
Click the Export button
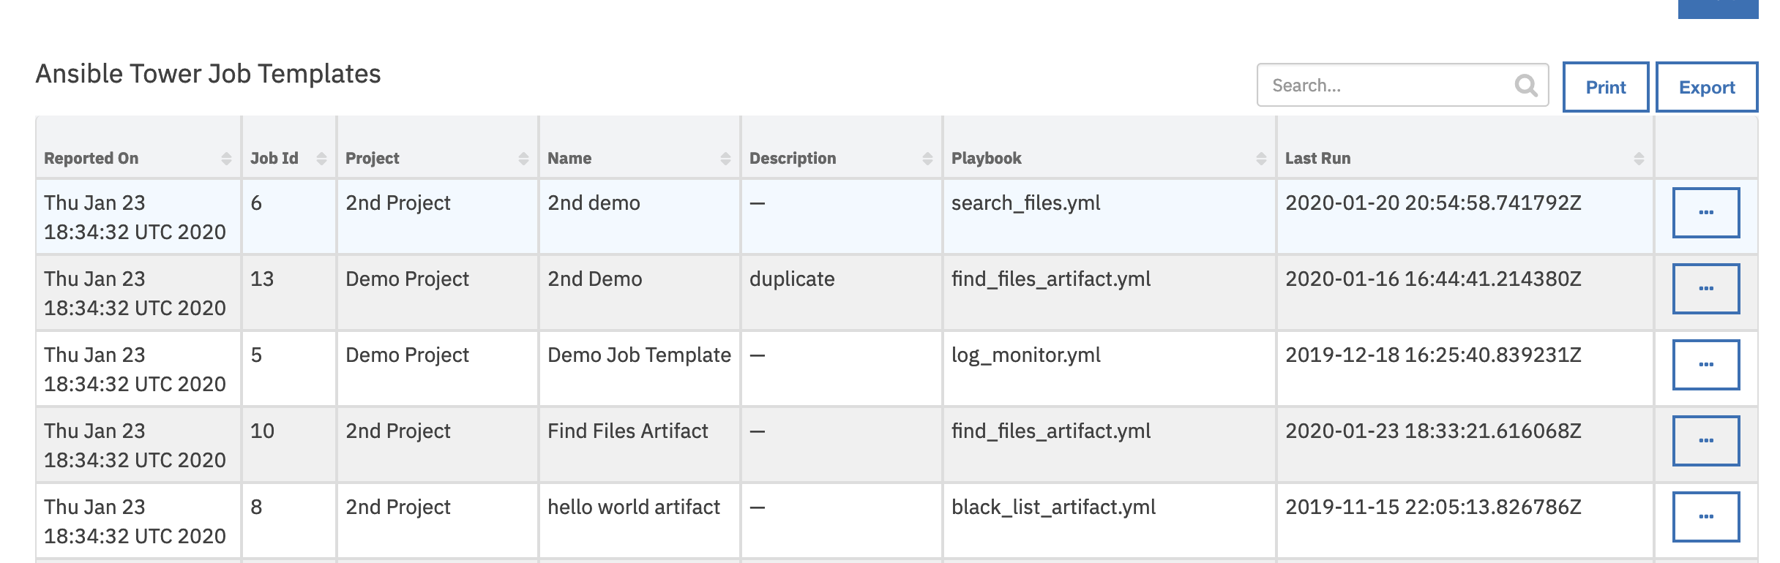tap(1707, 87)
